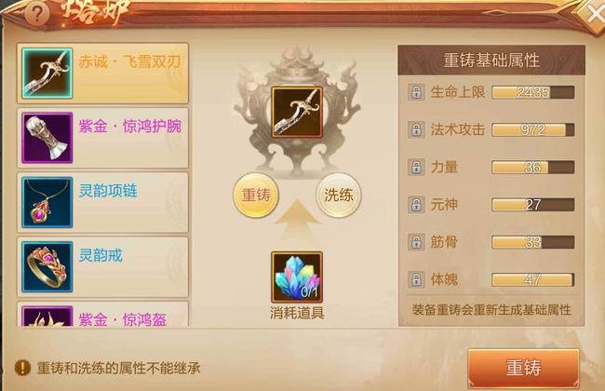Toggle the lock beside 筋骨
This screenshot has height=391, width=605.
416,242
